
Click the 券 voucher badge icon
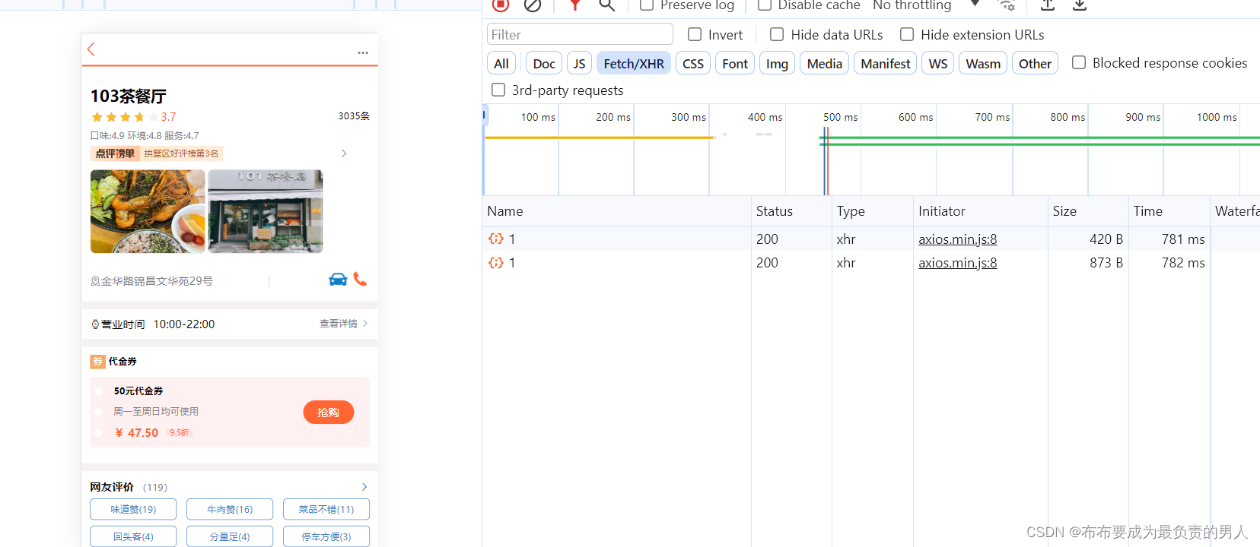pyautogui.click(x=97, y=362)
